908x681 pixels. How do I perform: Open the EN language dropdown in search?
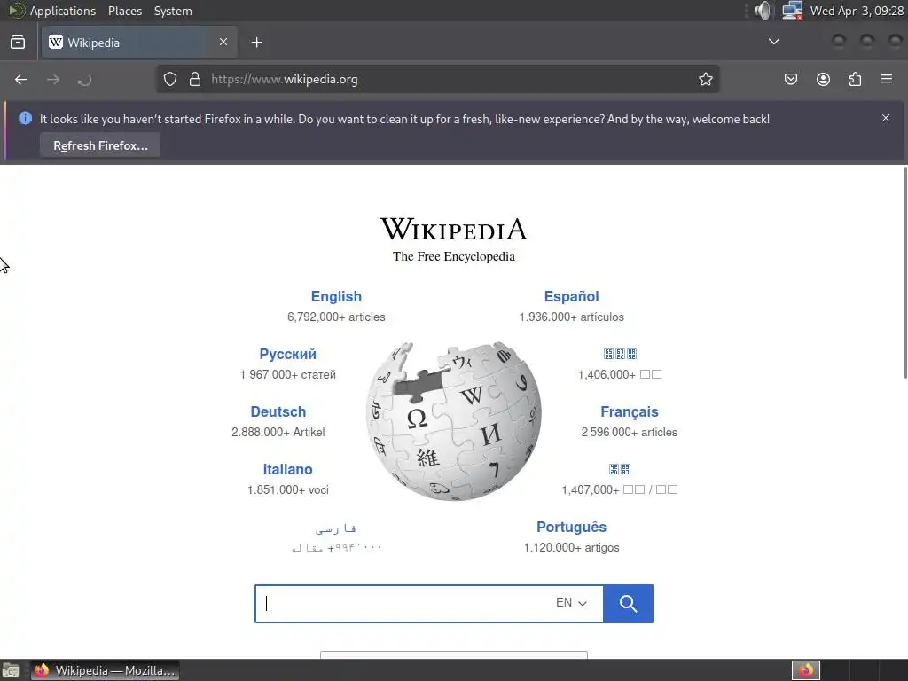[571, 603]
